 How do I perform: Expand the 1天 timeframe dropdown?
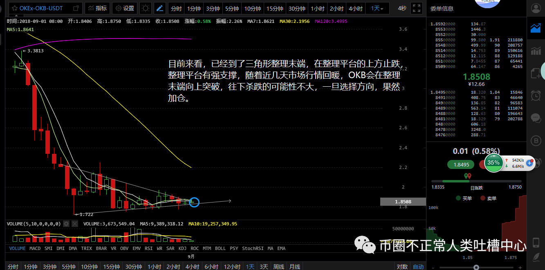pyautogui.click(x=377, y=8)
